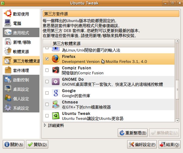This screenshot has width=183, height=153.
Task: Click the Ubuntu Tweak row title text
Action: point(76,113)
